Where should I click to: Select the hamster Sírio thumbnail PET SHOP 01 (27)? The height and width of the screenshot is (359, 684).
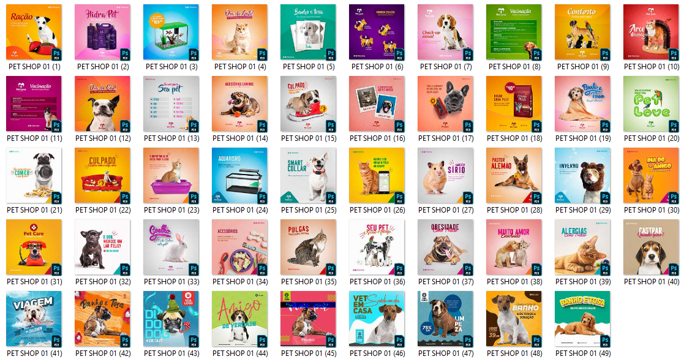pos(445,175)
